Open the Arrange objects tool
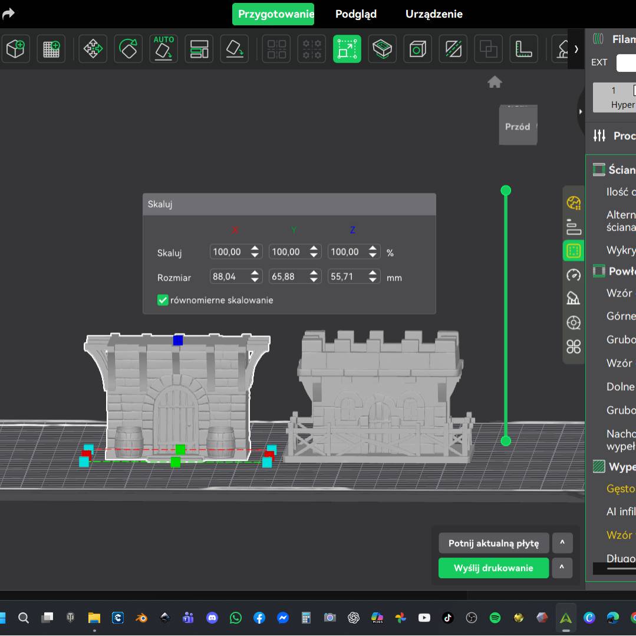Image resolution: width=636 pixels, height=636 pixels. point(199,49)
